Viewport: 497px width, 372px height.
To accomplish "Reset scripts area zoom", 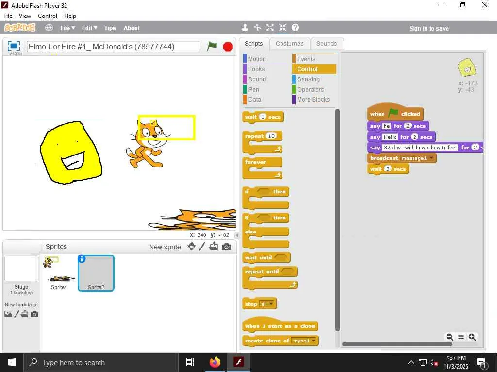I will click(461, 337).
